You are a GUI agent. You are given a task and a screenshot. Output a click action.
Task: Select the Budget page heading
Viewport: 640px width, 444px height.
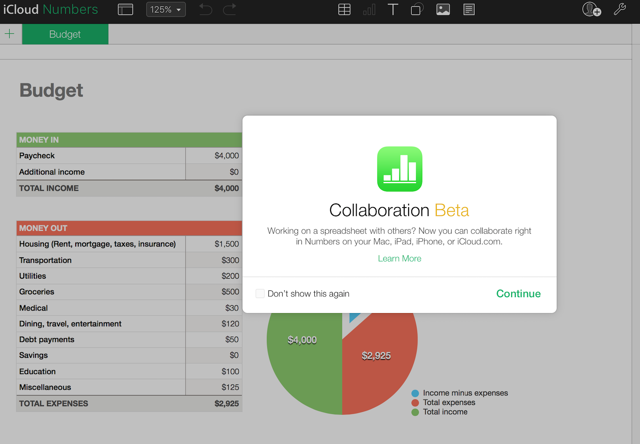click(x=51, y=90)
